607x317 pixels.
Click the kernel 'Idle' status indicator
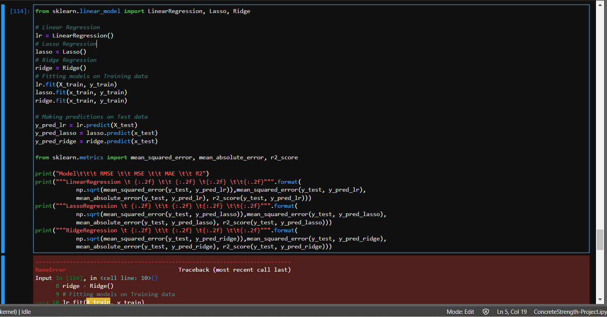26,312
